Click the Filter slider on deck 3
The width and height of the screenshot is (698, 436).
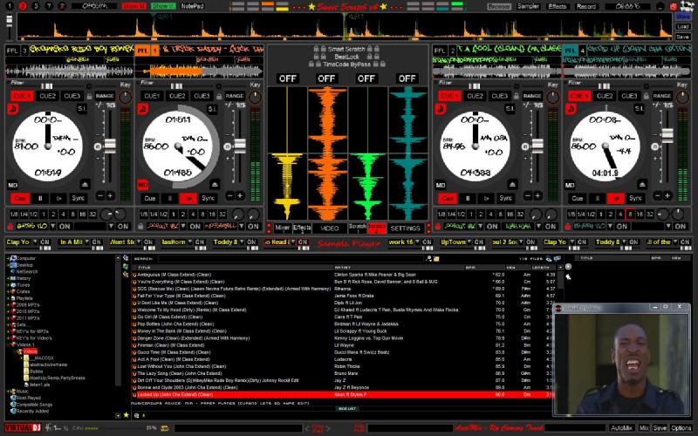47,85
